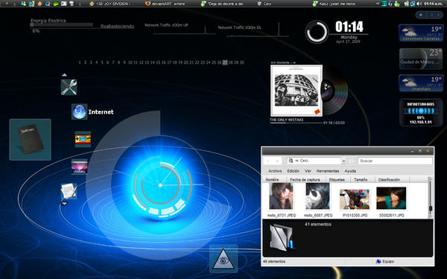Open the Ciudad de México 23° weather gadget
447x279 pixels.
pyautogui.click(x=421, y=59)
